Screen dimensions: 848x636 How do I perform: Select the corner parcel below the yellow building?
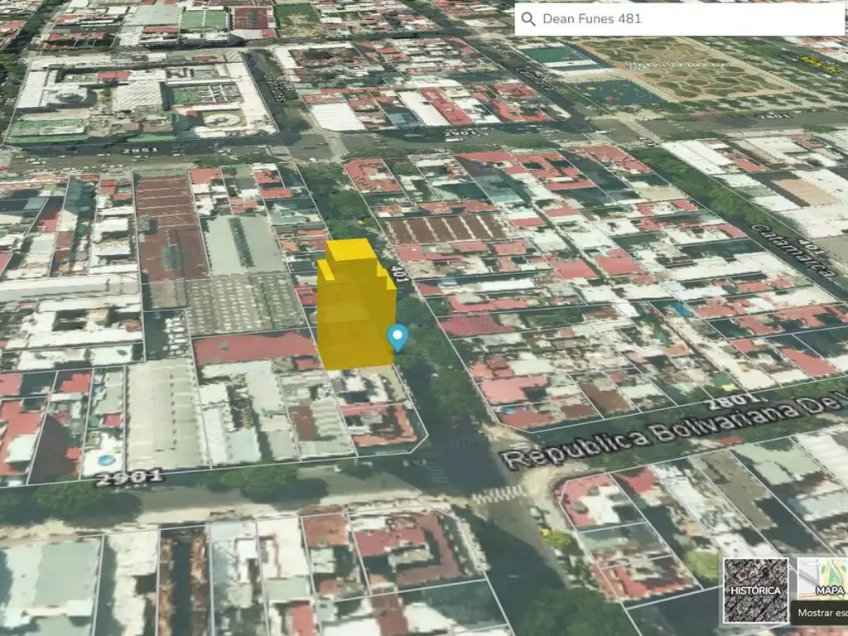point(377,414)
